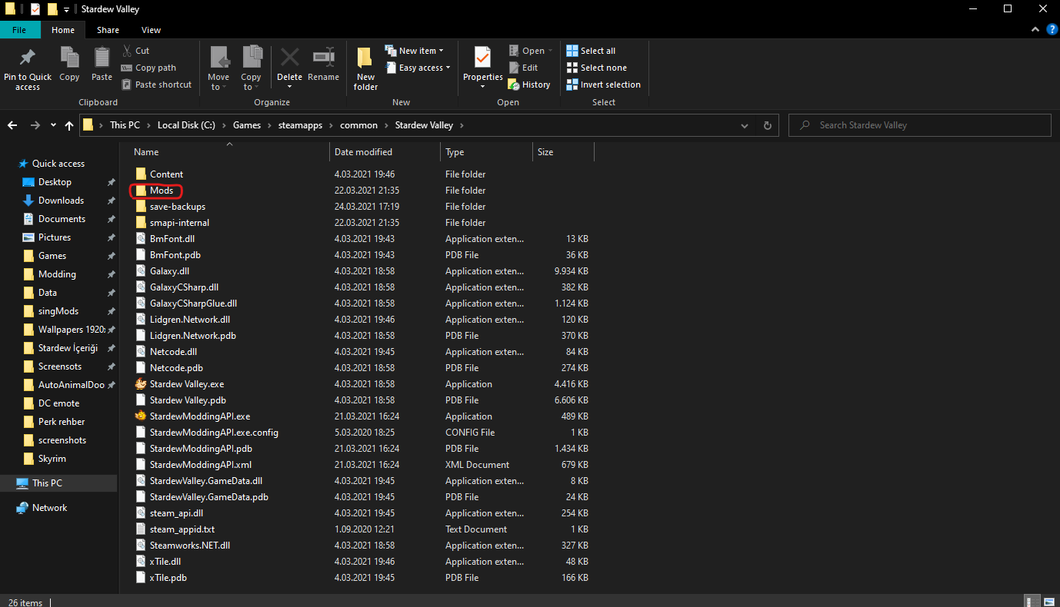Click the Edit button in Open group

[523, 68]
